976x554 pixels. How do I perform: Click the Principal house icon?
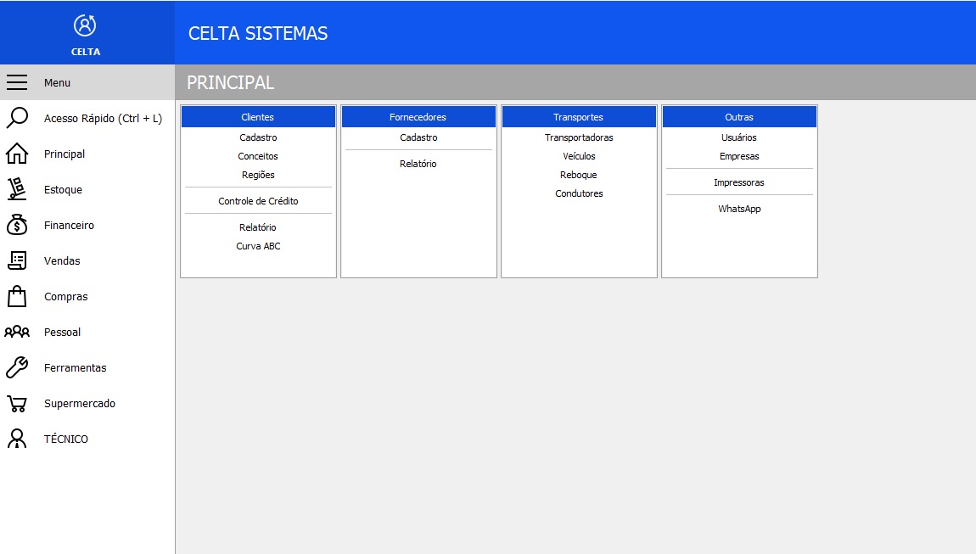click(x=17, y=154)
